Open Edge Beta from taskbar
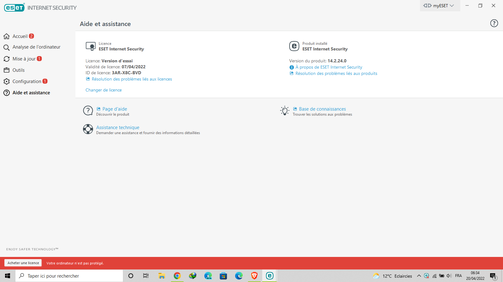Image resolution: width=503 pixels, height=282 pixels. coord(208,276)
